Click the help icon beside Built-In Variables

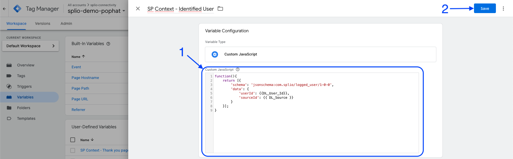[108, 44]
